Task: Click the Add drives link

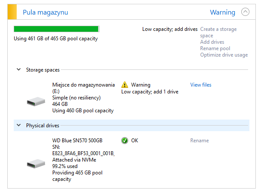Action: point(212,42)
